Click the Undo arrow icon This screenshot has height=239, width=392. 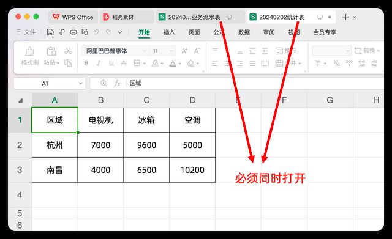97,32
